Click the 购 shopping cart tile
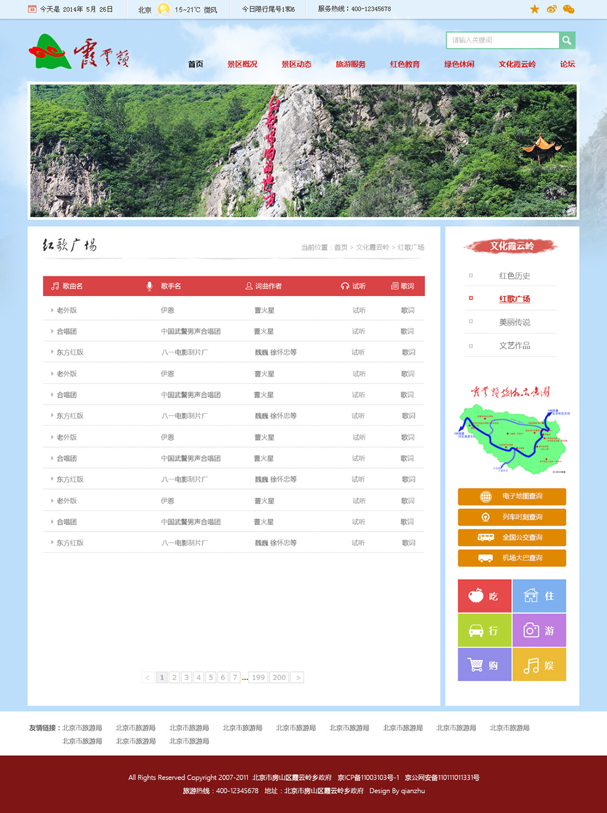 (484, 664)
